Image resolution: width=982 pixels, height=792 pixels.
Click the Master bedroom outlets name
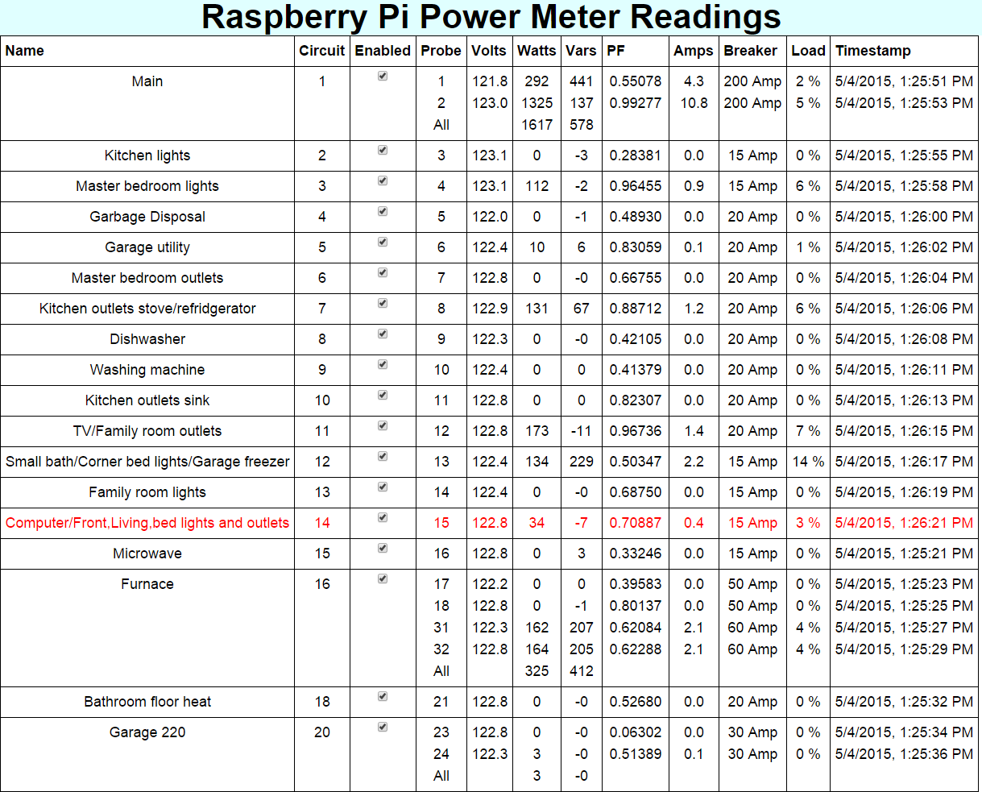pyautogui.click(x=147, y=278)
